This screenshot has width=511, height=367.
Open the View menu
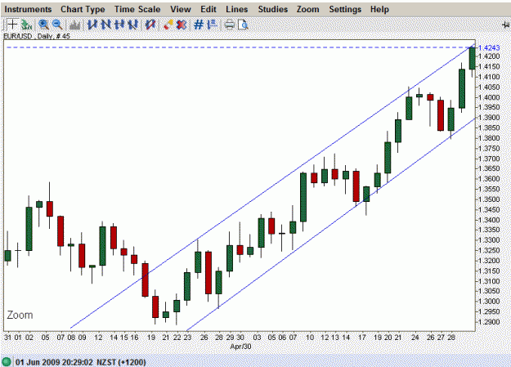click(x=181, y=10)
